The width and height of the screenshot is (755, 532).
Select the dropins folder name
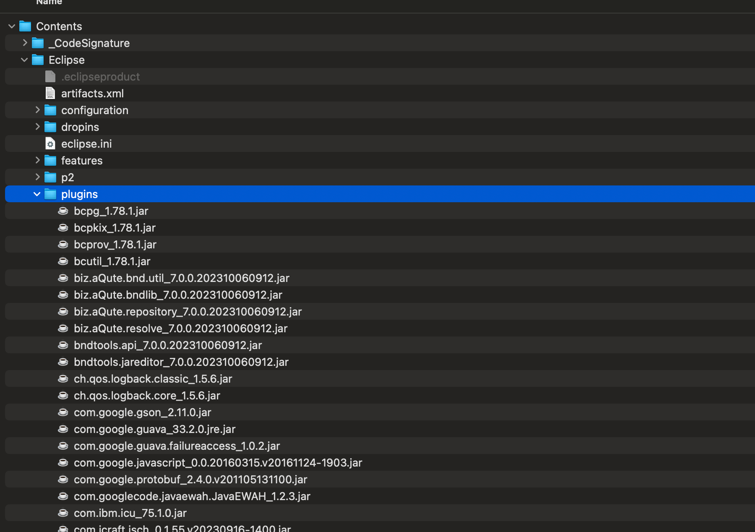coord(80,127)
